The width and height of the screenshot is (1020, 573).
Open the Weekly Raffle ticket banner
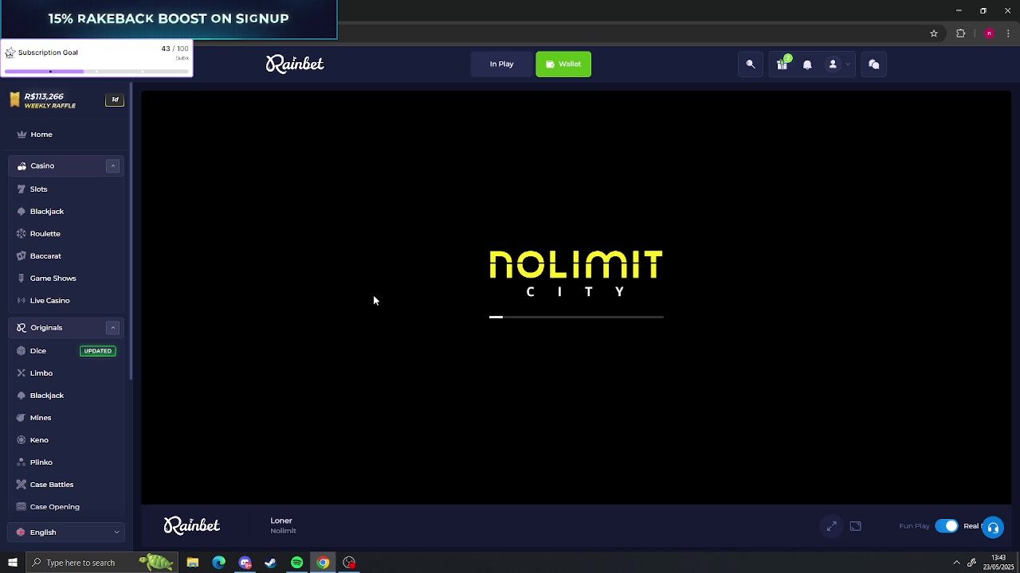44,100
